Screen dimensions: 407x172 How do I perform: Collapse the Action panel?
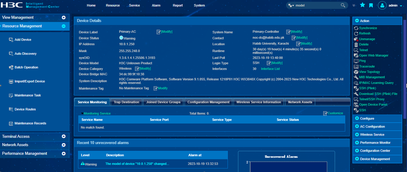(x=357, y=21)
